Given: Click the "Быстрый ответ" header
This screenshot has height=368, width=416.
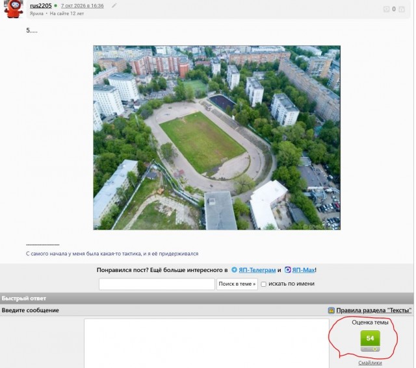Looking at the screenshot, I should [24, 299].
